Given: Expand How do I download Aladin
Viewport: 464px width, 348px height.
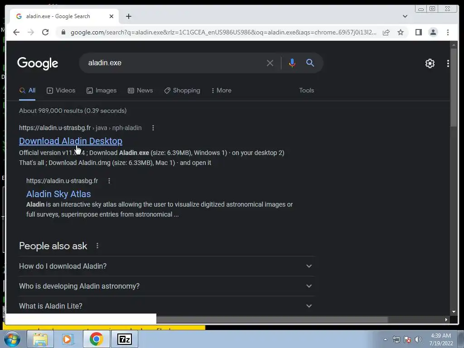Looking at the screenshot, I should (x=167, y=266).
